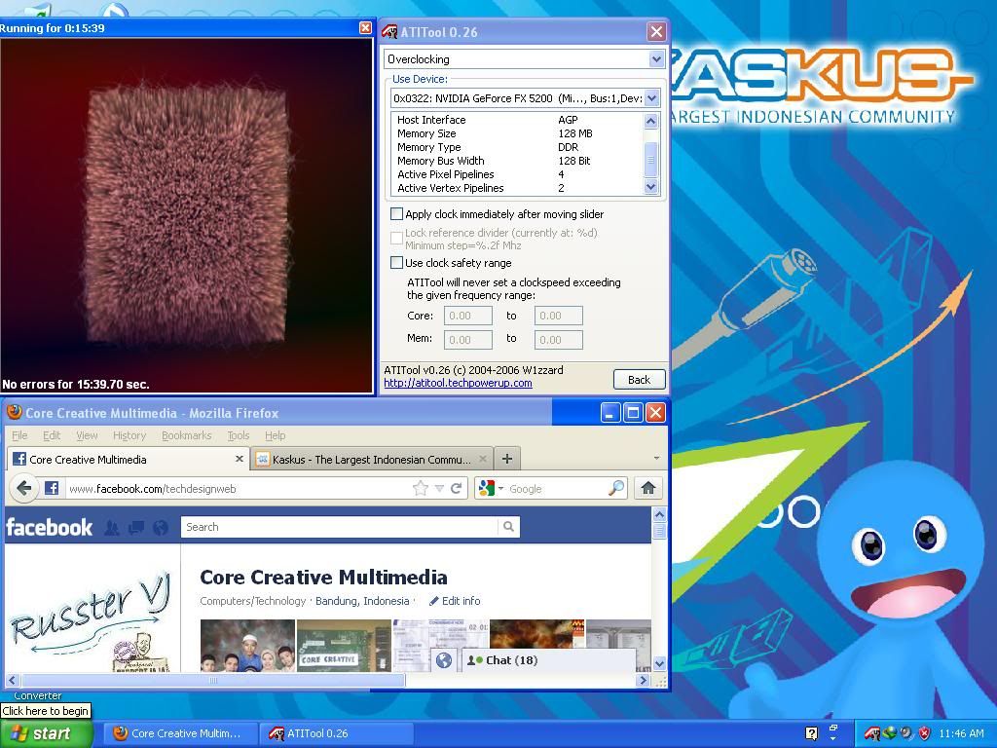Click the Facebook search magnifier button
This screenshot has width=997, height=748.
(x=508, y=527)
